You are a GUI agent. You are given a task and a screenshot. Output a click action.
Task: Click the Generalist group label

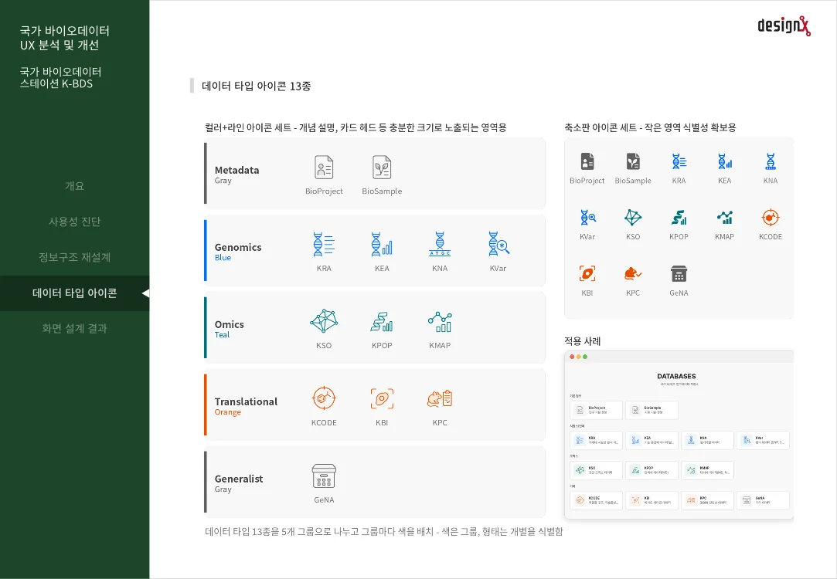(x=239, y=479)
